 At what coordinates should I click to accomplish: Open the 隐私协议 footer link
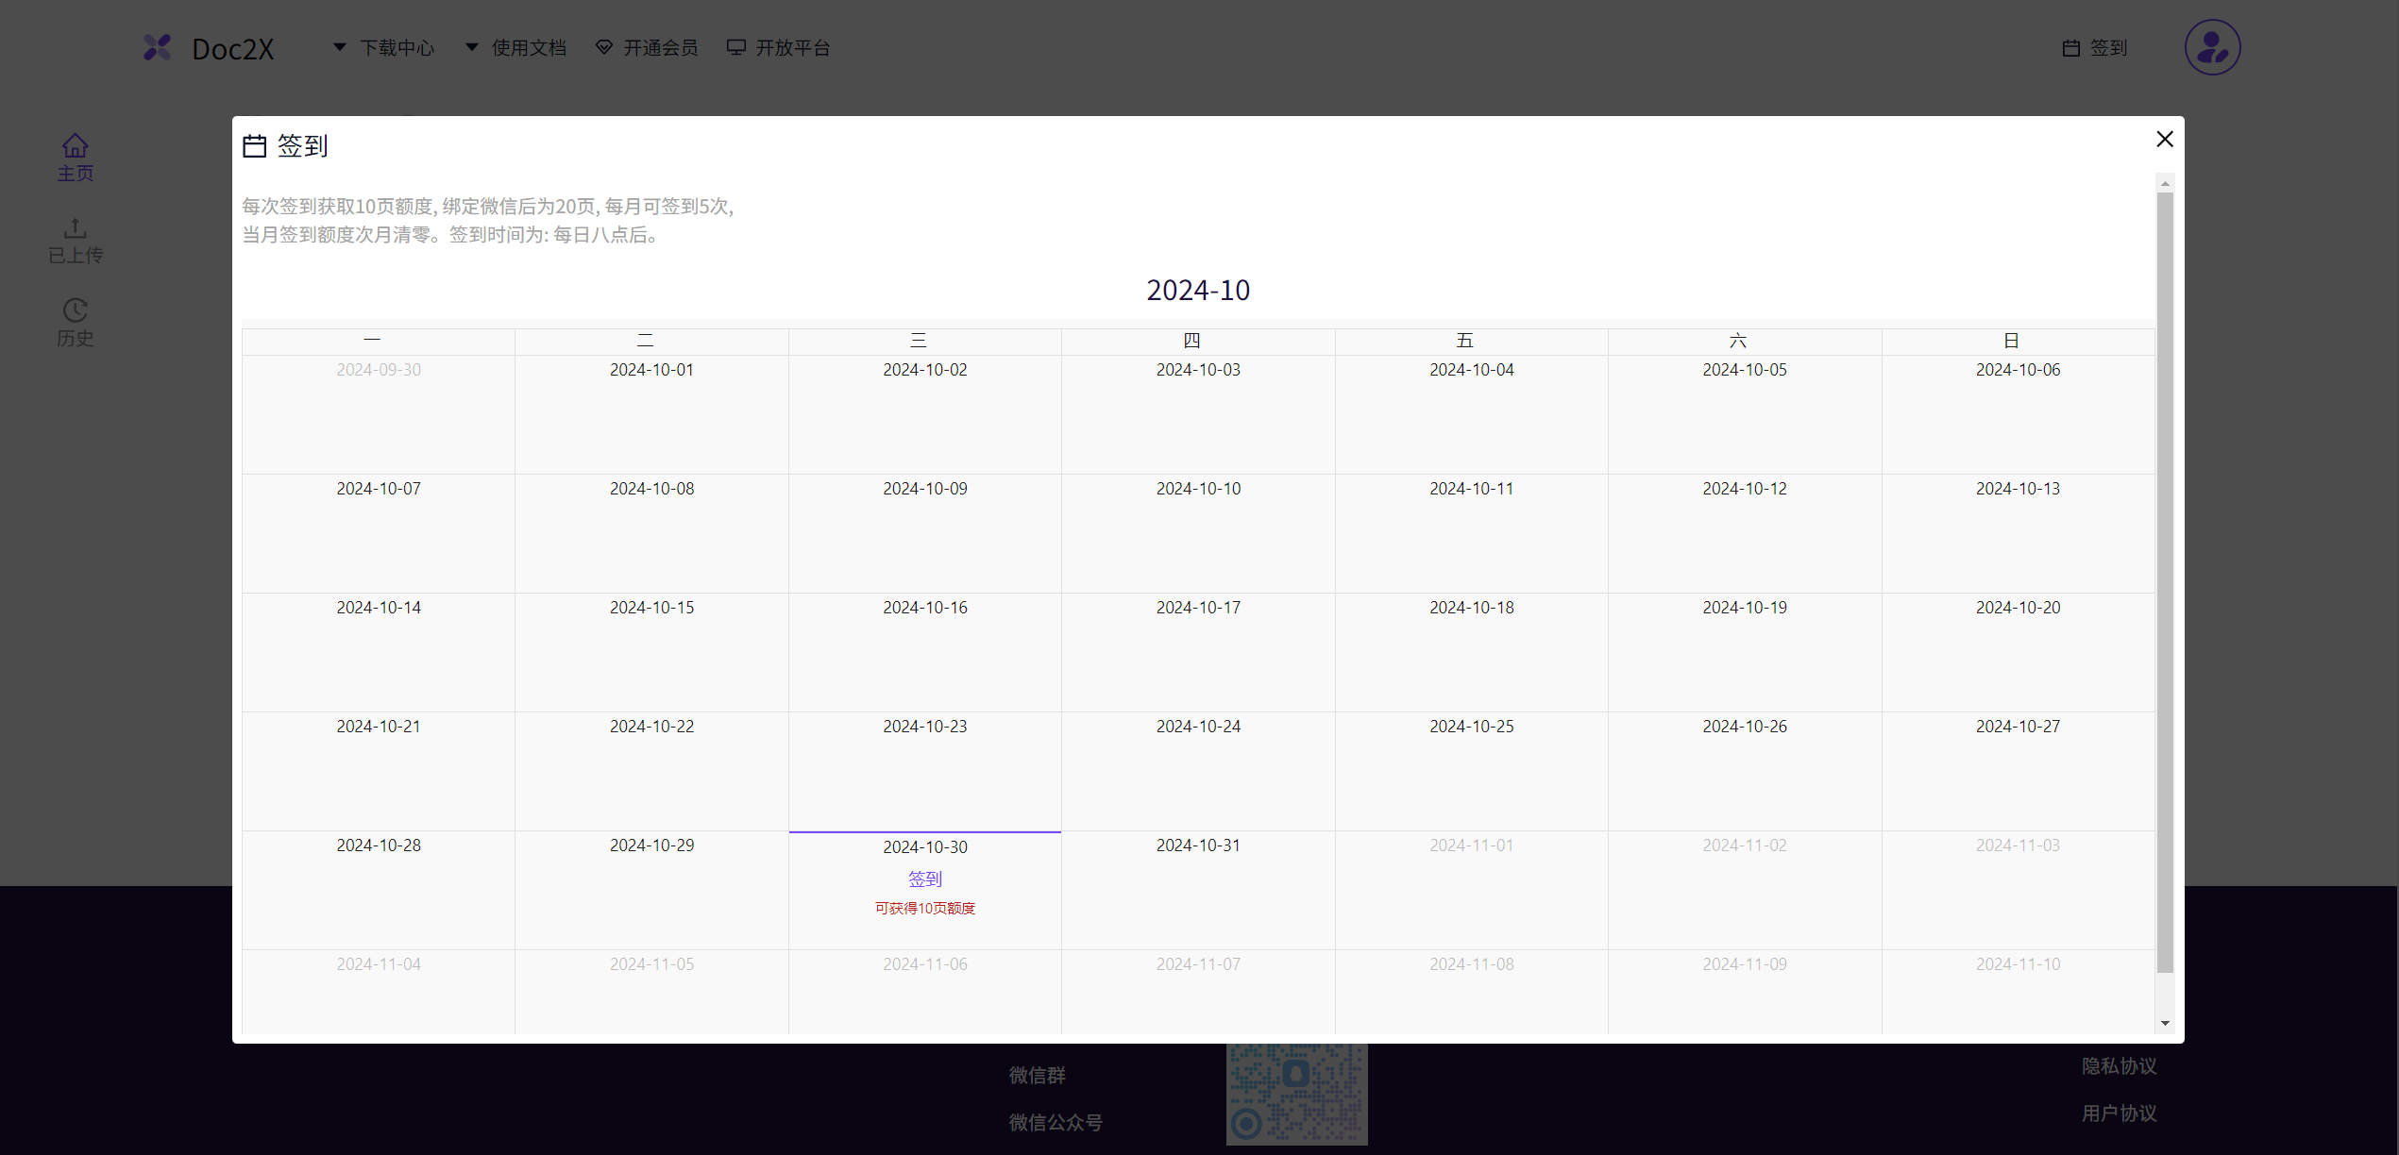pos(2119,1065)
